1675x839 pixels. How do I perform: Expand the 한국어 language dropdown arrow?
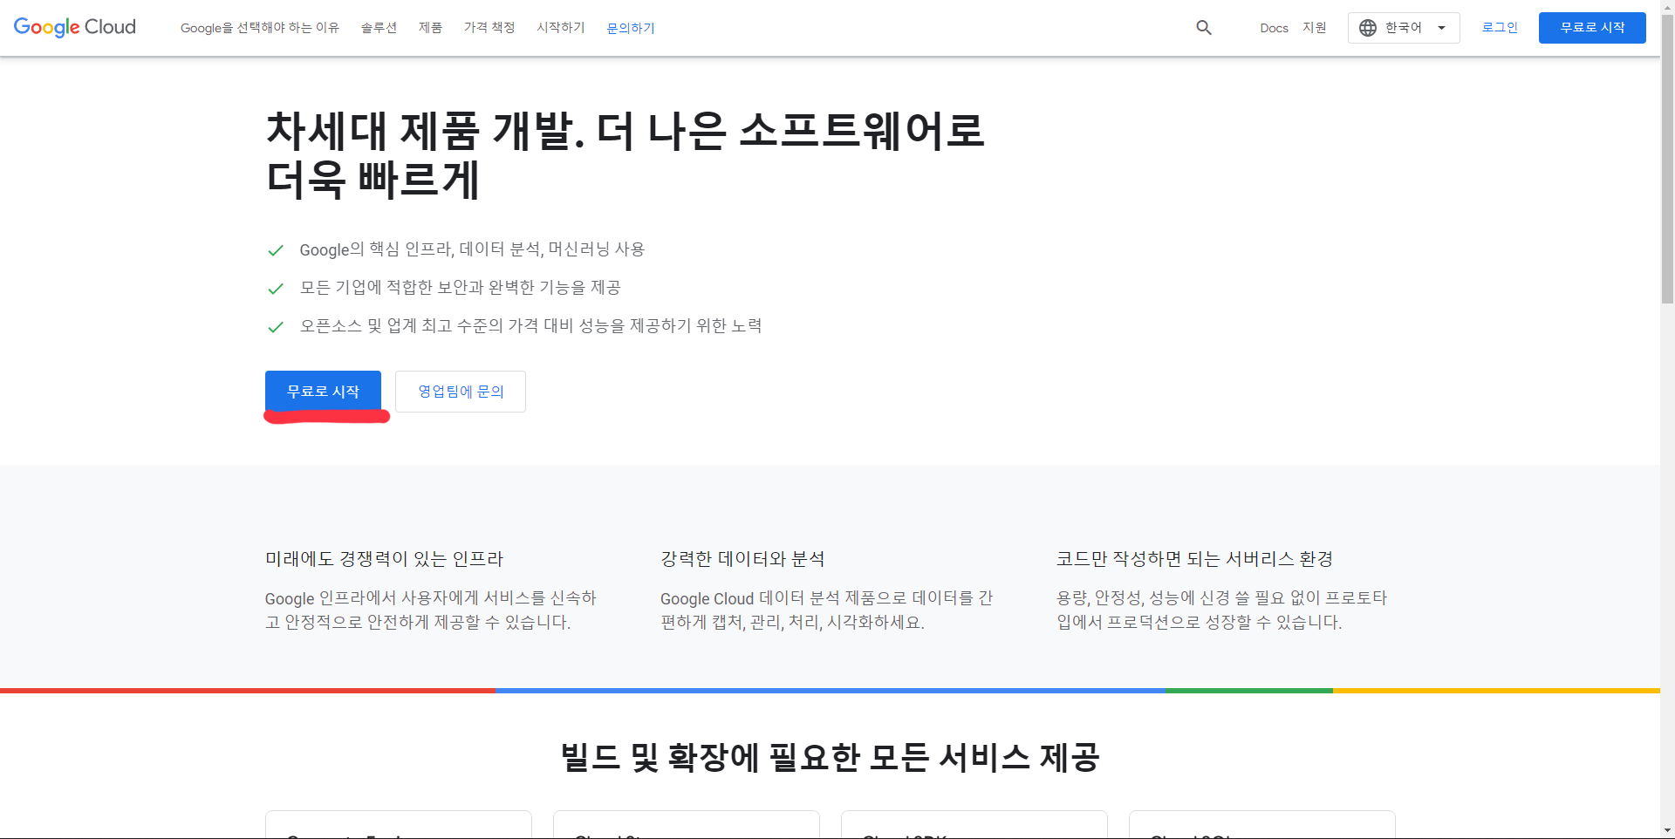click(1441, 28)
